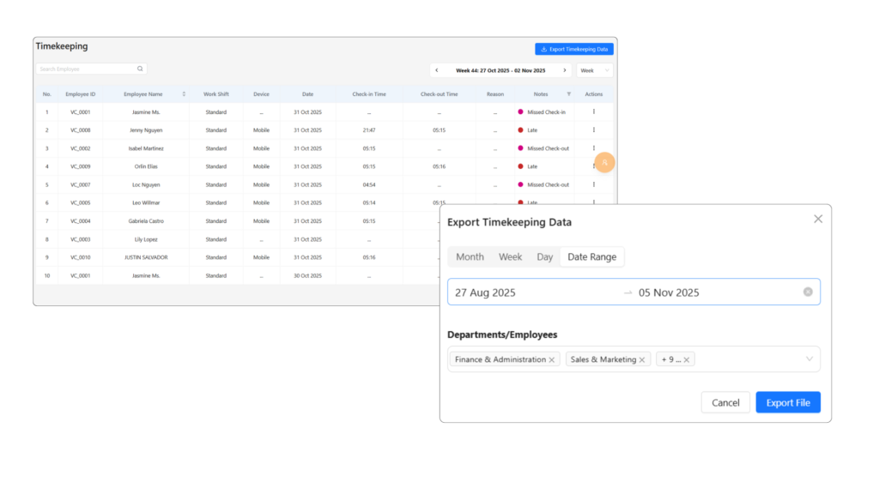Image resolution: width=879 pixels, height=494 pixels.
Task: Click the search magnifier icon in Search Employee
Action: point(140,69)
